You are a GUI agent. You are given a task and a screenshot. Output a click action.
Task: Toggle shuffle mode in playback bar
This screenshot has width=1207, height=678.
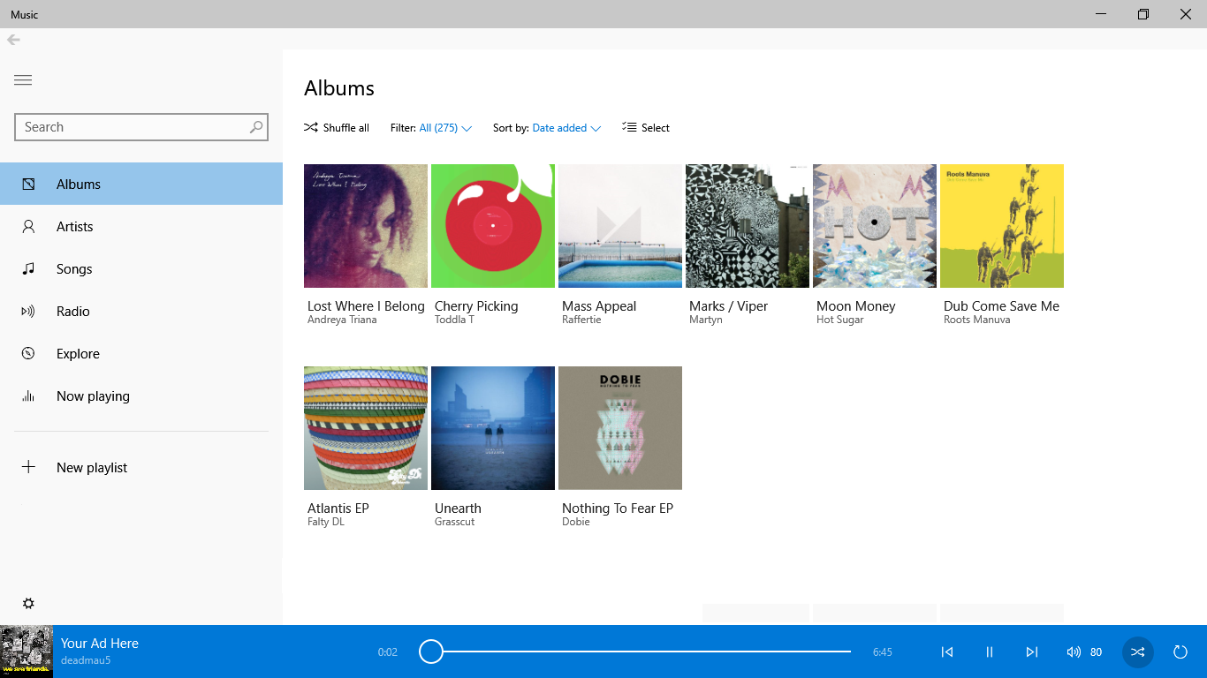click(x=1137, y=652)
